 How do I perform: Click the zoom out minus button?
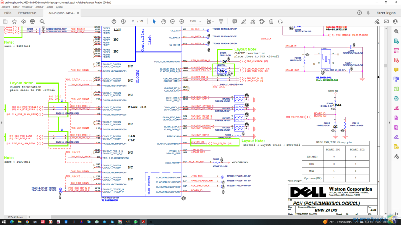(x=172, y=21)
